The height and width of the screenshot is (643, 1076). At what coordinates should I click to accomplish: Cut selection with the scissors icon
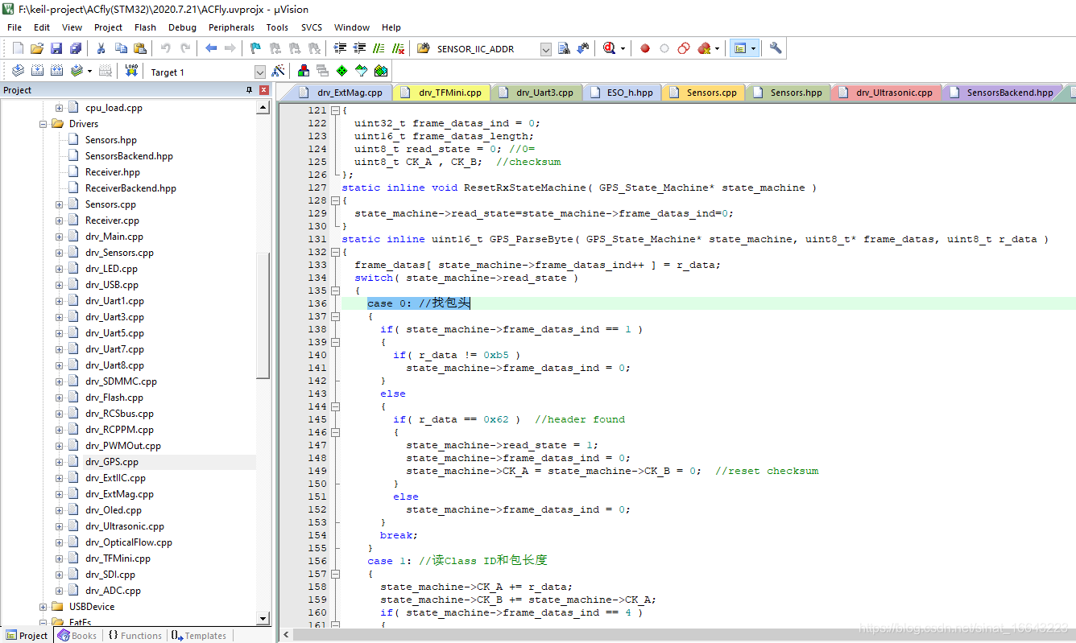pyautogui.click(x=101, y=48)
